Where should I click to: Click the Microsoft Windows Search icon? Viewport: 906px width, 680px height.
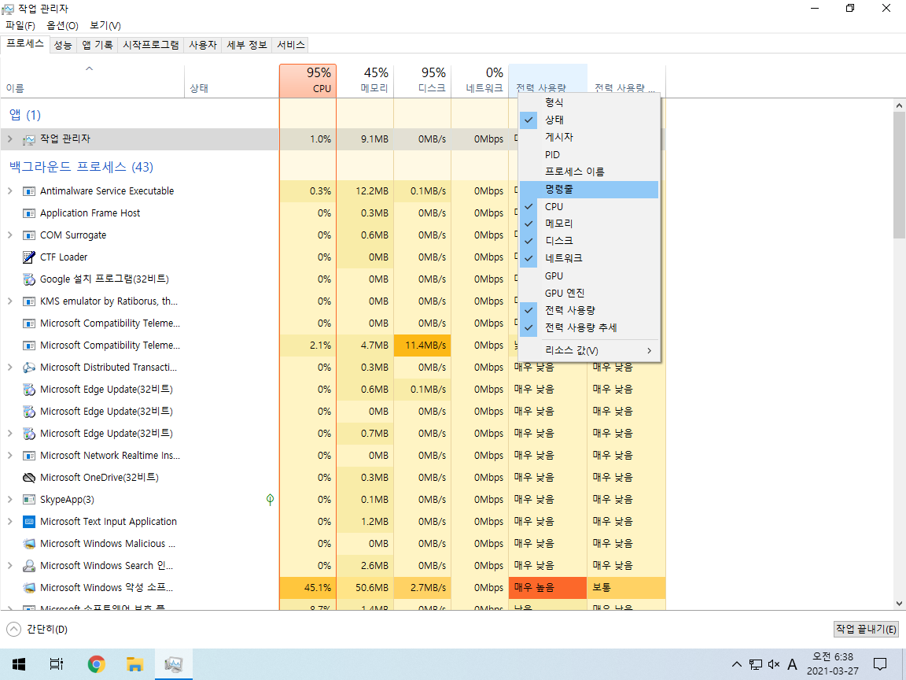pos(29,566)
